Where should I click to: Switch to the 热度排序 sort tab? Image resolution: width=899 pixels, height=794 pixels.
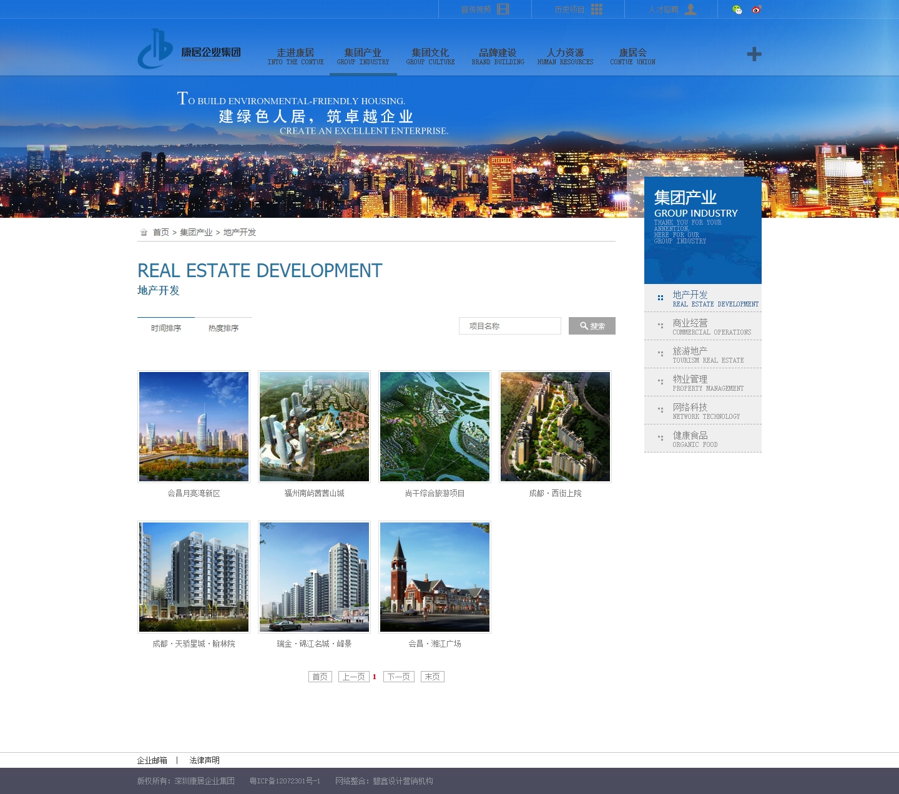[224, 328]
